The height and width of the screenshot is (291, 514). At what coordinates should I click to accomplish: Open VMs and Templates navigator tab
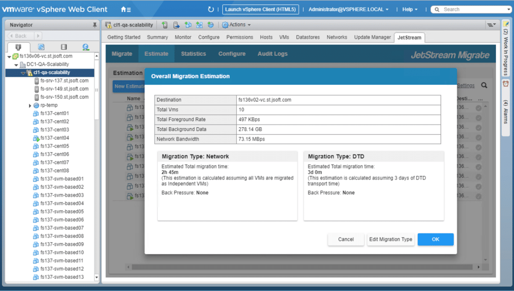pyautogui.click(x=41, y=47)
